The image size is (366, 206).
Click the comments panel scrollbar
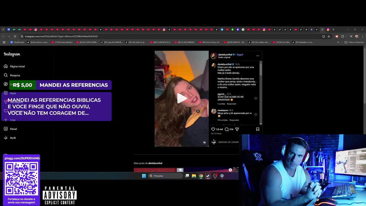(260, 69)
